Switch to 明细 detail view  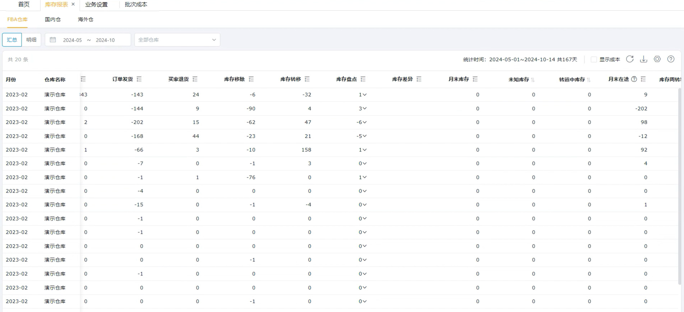click(x=32, y=40)
